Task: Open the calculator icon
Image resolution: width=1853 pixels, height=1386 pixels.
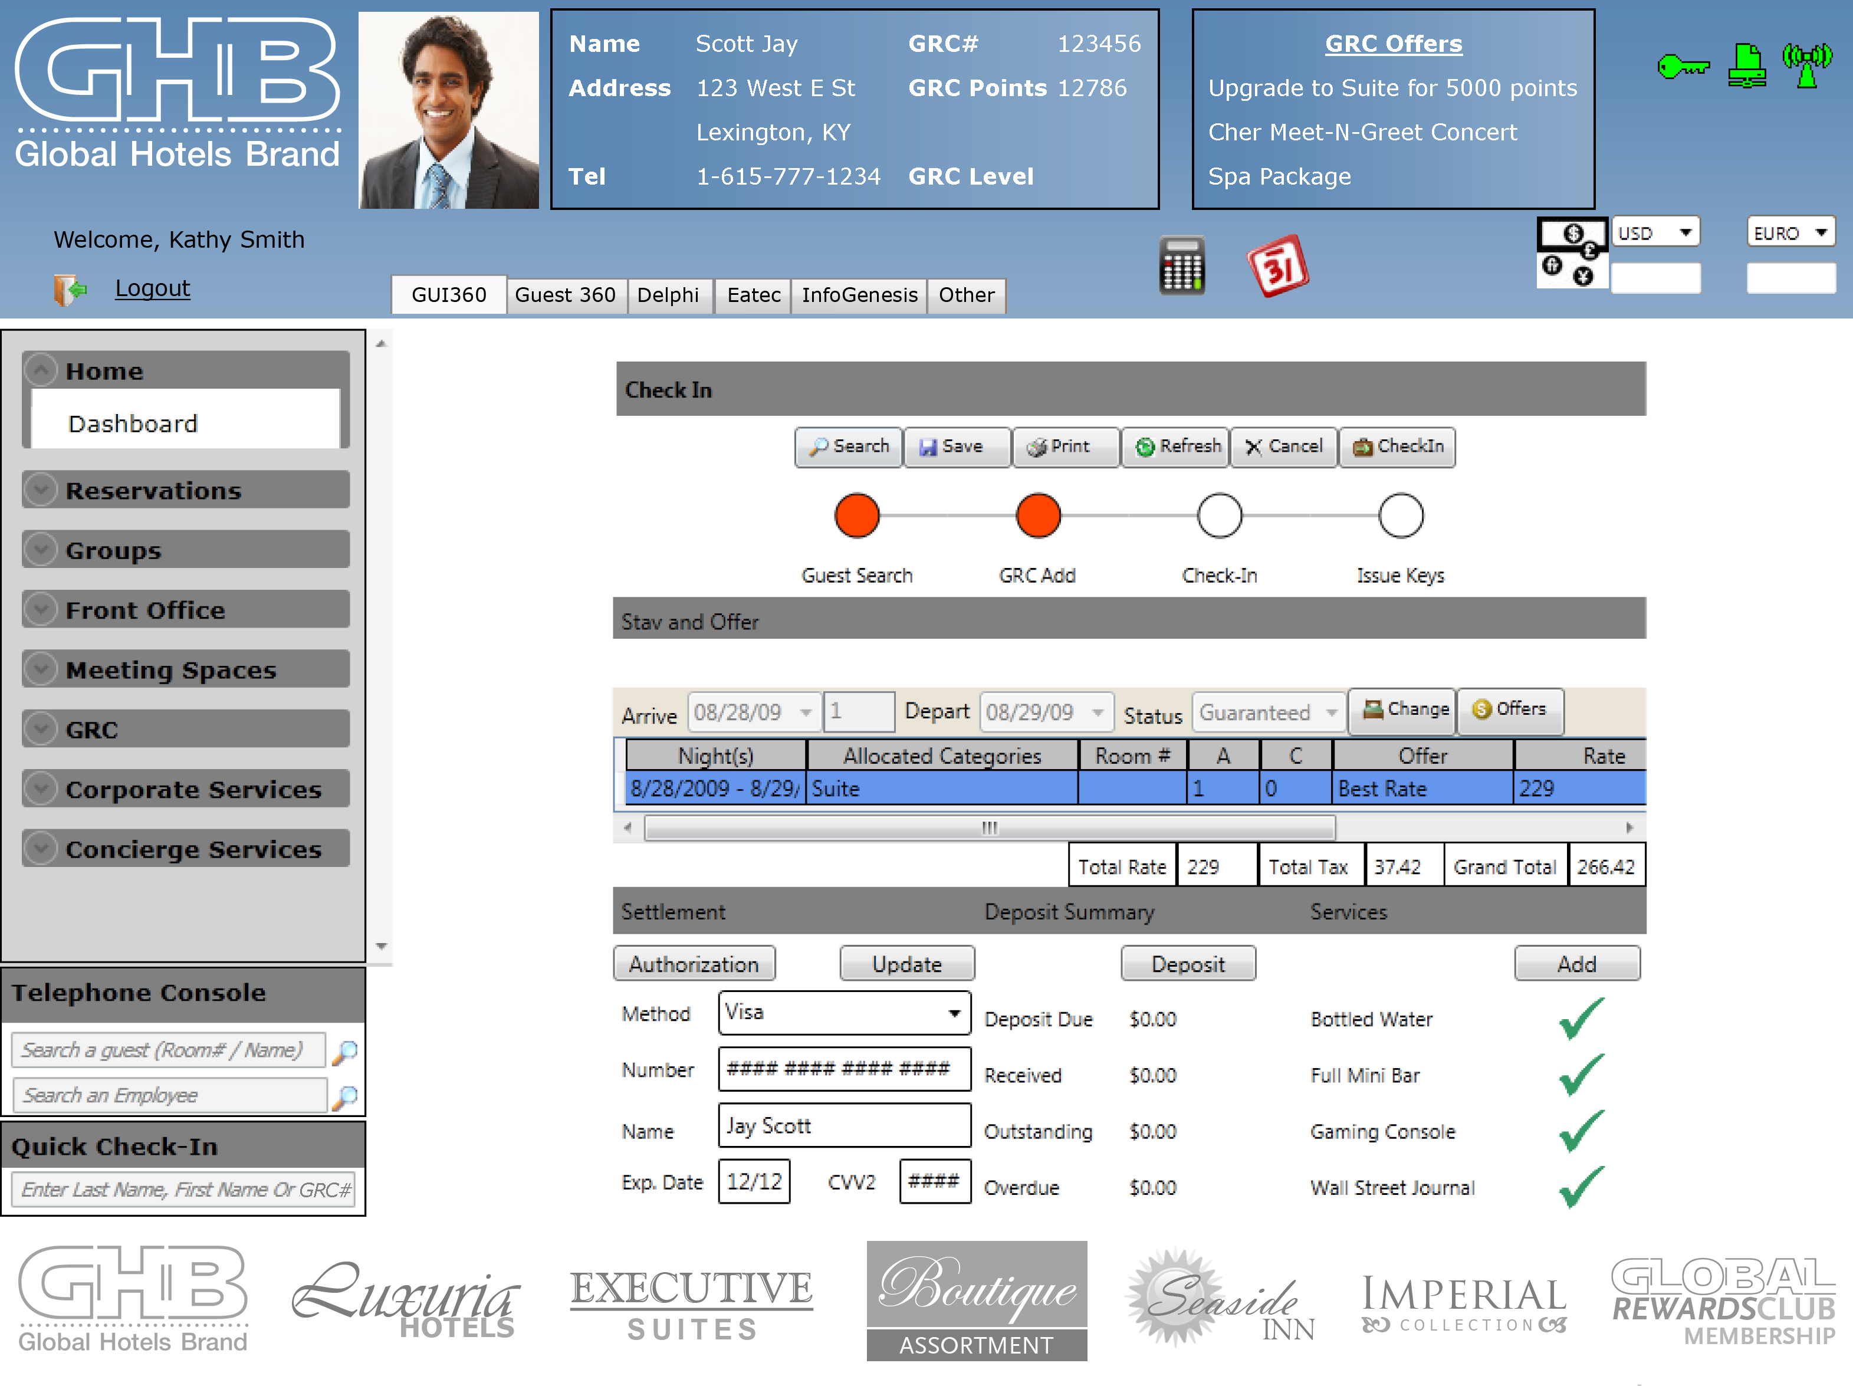Action: click(x=1182, y=265)
